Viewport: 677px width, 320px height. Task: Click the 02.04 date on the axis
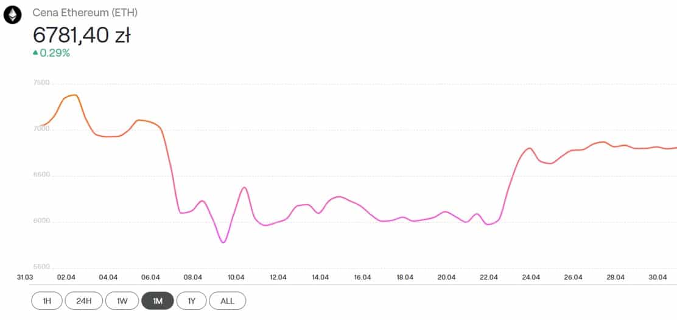click(x=66, y=277)
